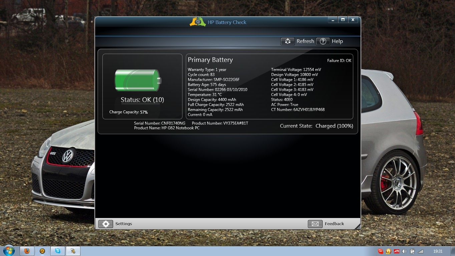Open the volume speaker tray icon
Viewport: 455px width, 256px height.
click(x=405, y=251)
